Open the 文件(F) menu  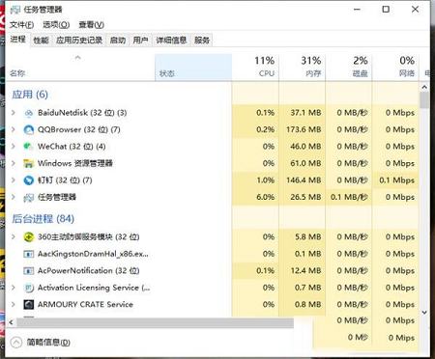[x=21, y=25]
